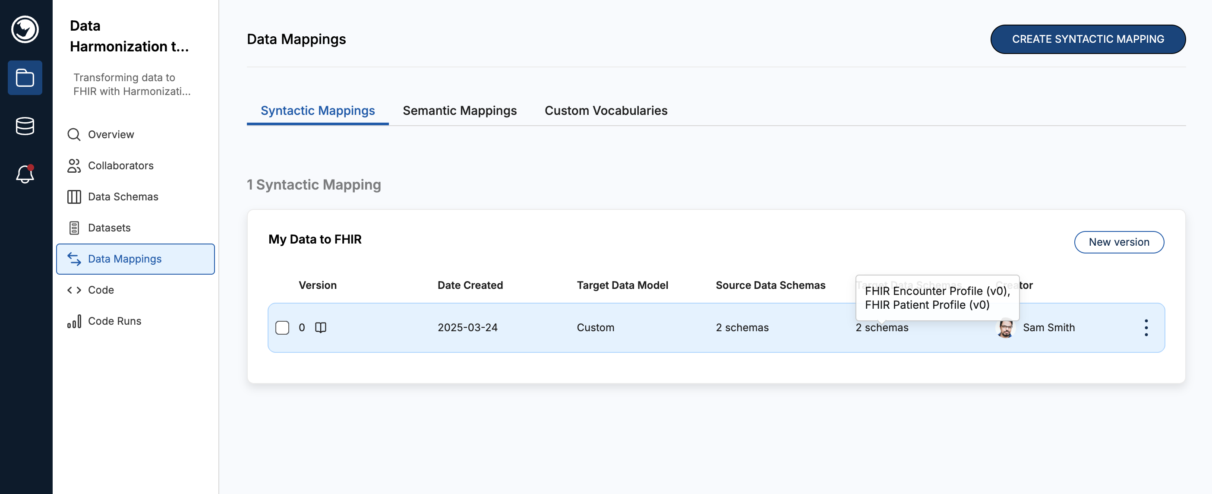Viewport: 1212px width, 494px height.
Task: Click the Sam Smith creator name
Action: tap(1049, 328)
